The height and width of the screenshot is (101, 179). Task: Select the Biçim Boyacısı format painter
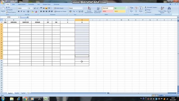click(x=11, y=12)
